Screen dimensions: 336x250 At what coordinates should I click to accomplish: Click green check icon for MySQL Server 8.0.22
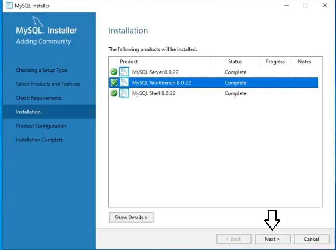(x=114, y=72)
